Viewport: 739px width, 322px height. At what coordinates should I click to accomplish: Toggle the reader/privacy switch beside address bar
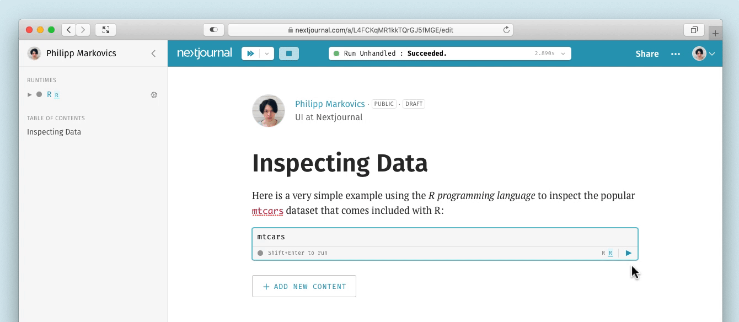click(x=213, y=30)
